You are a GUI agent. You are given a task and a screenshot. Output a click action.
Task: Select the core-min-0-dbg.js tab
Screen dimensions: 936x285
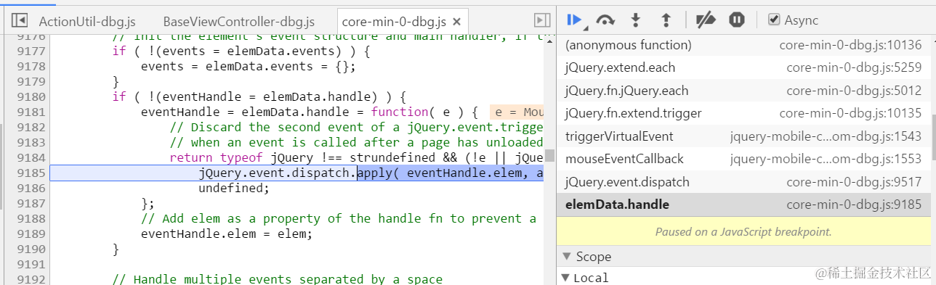pos(393,21)
